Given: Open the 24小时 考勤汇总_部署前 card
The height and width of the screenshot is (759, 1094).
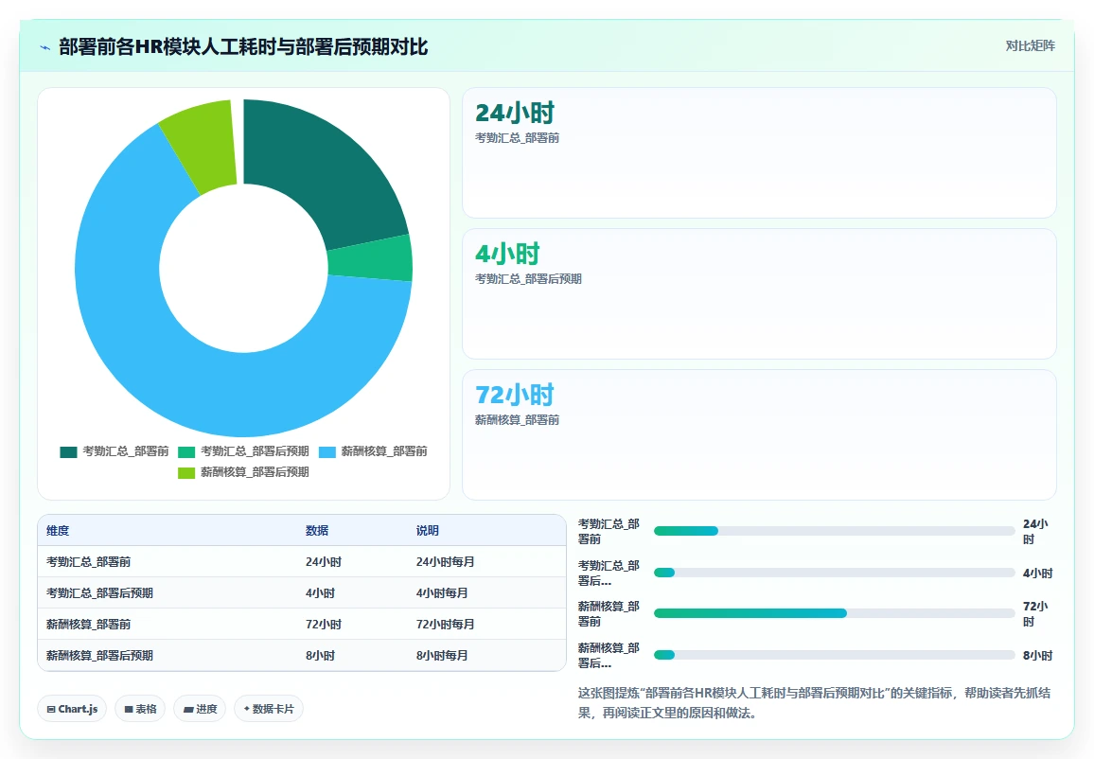Looking at the screenshot, I should click(759, 152).
